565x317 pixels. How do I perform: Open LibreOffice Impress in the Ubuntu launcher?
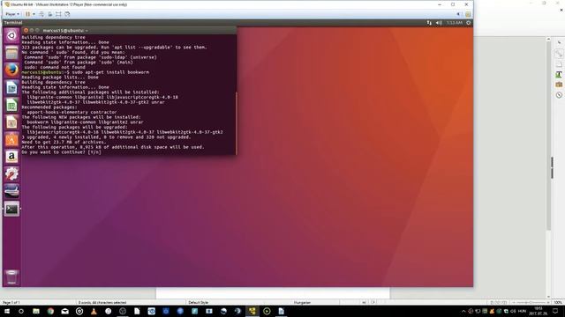pyautogui.click(x=11, y=122)
